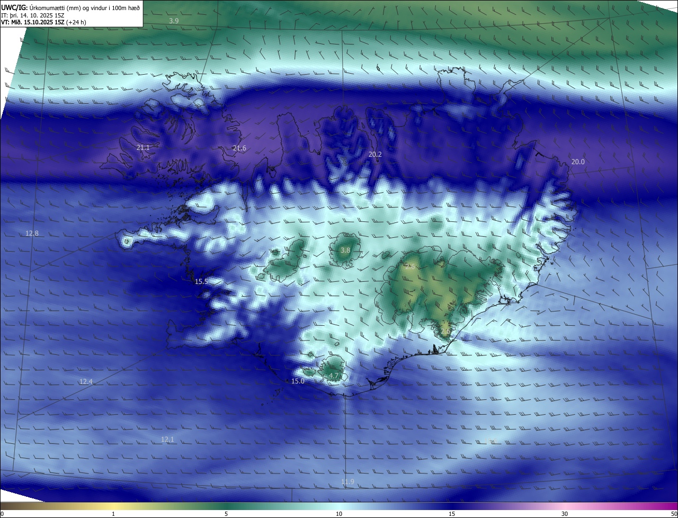Click the 3.8 value on glacier

(x=345, y=250)
